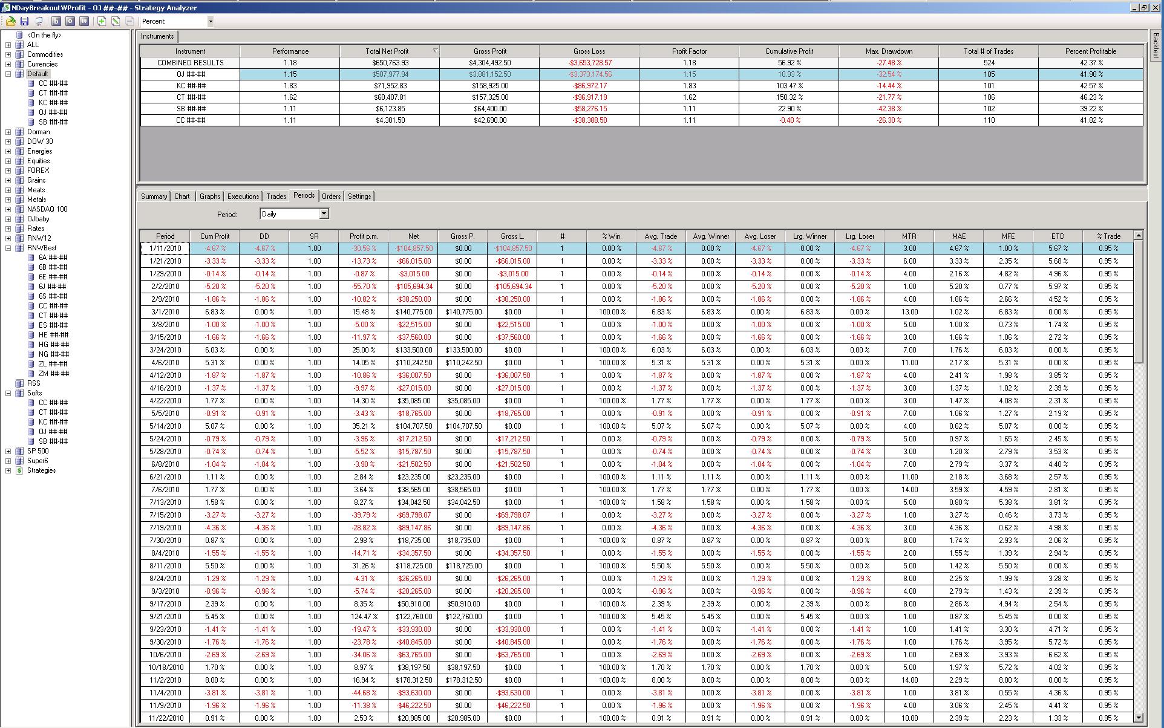
Task: Click the 'w' walk-forward toolbar button
Action: [83, 21]
